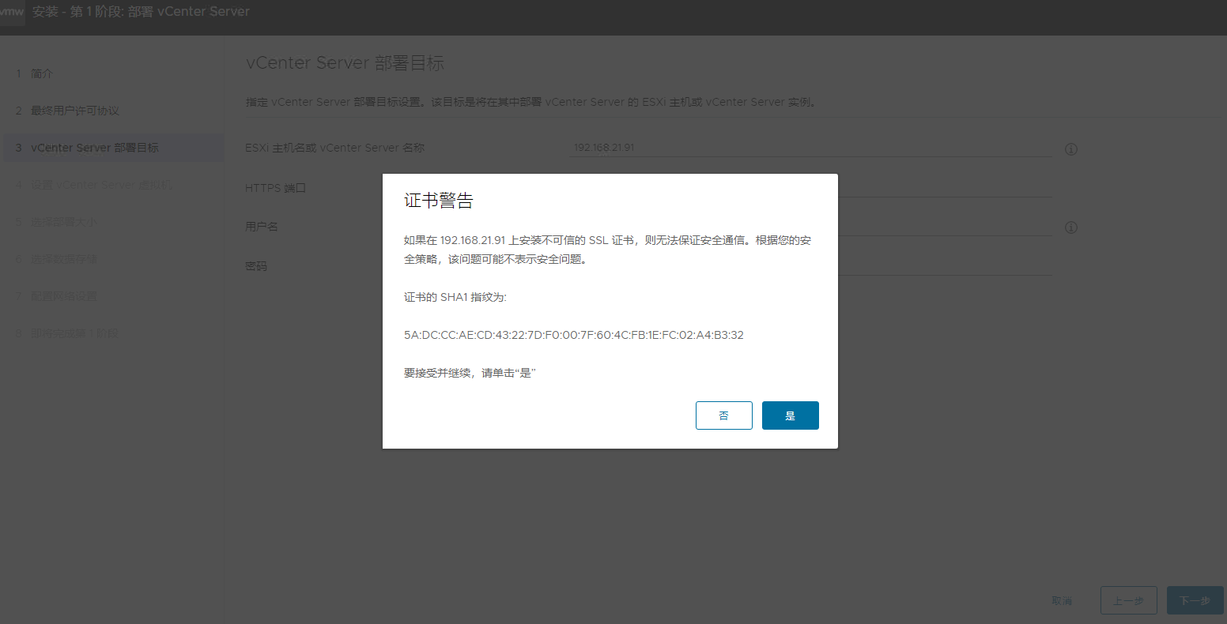
Task: Click the 证书警告 dialog title
Action: pos(439,201)
